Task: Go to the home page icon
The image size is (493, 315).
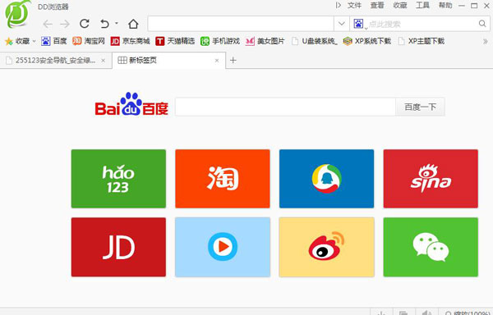Action: coord(133,24)
